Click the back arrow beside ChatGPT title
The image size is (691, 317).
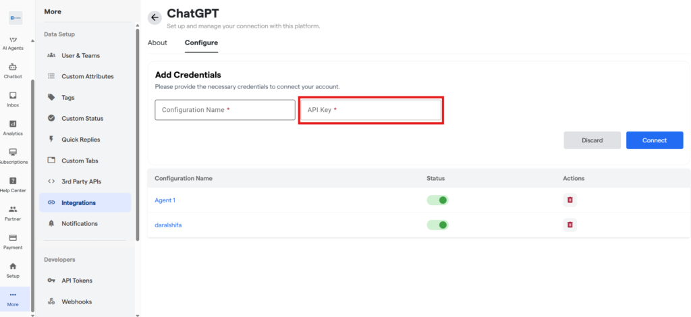pyautogui.click(x=155, y=18)
